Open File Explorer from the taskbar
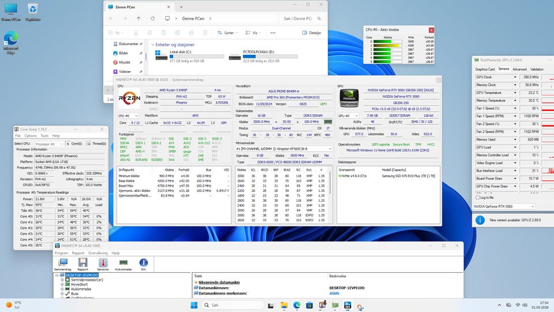 point(284,305)
